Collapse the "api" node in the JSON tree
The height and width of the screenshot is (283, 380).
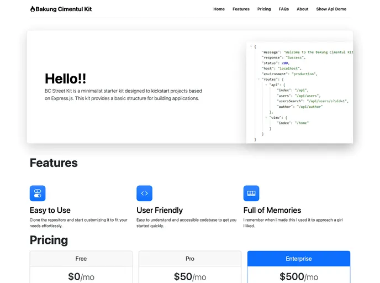pos(266,85)
